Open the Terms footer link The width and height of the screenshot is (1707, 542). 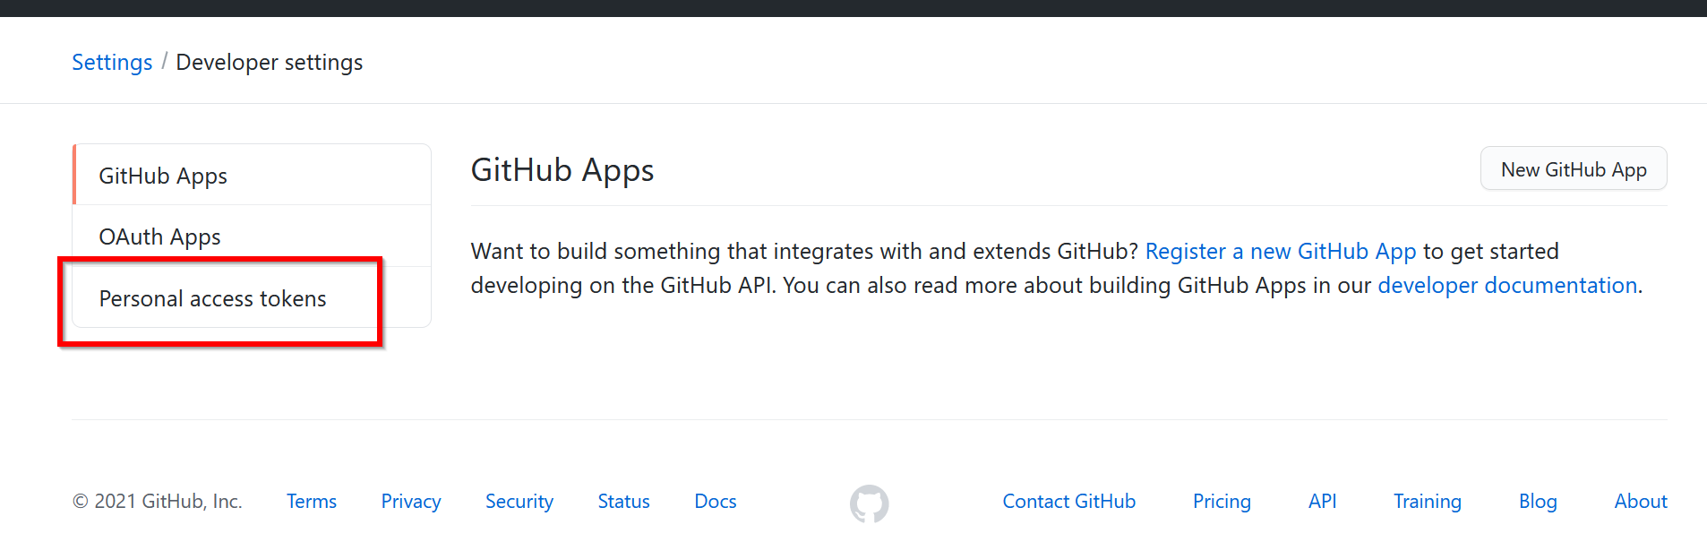click(x=312, y=501)
